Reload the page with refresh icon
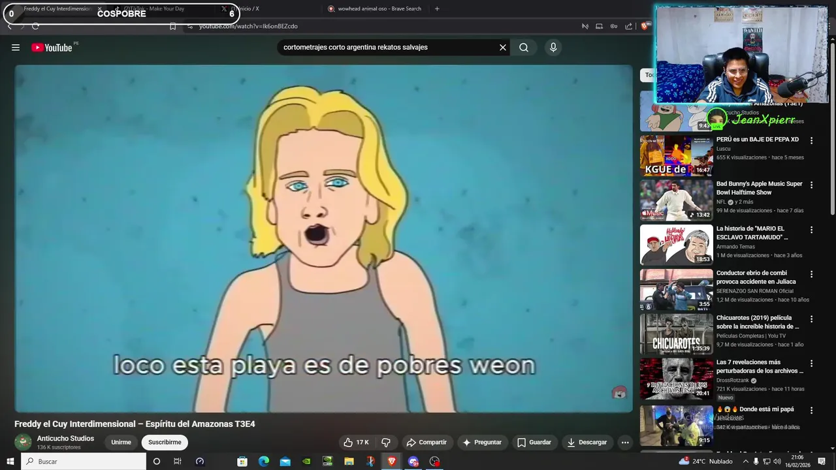 35,26
